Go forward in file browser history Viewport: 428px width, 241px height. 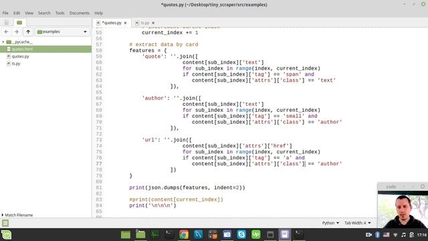17,31
